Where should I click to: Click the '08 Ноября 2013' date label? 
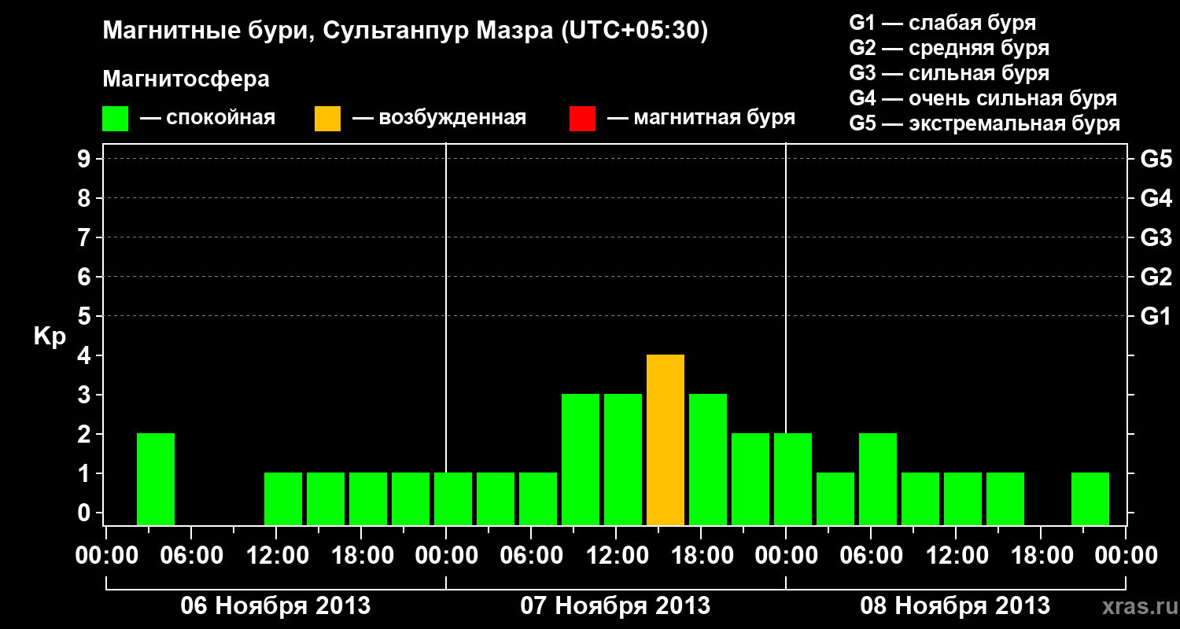click(x=955, y=605)
